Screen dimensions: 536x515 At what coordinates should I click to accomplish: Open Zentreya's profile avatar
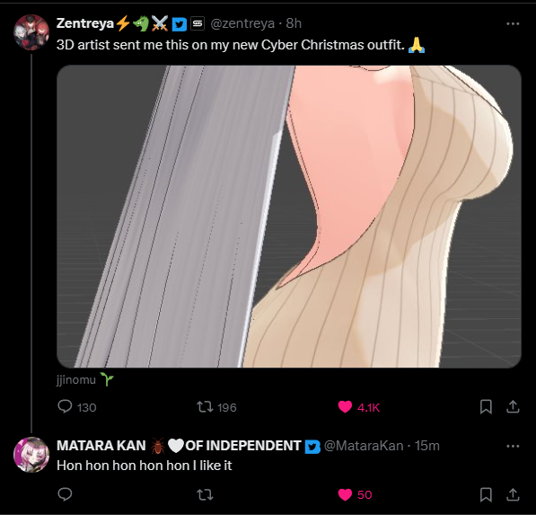coord(31,32)
